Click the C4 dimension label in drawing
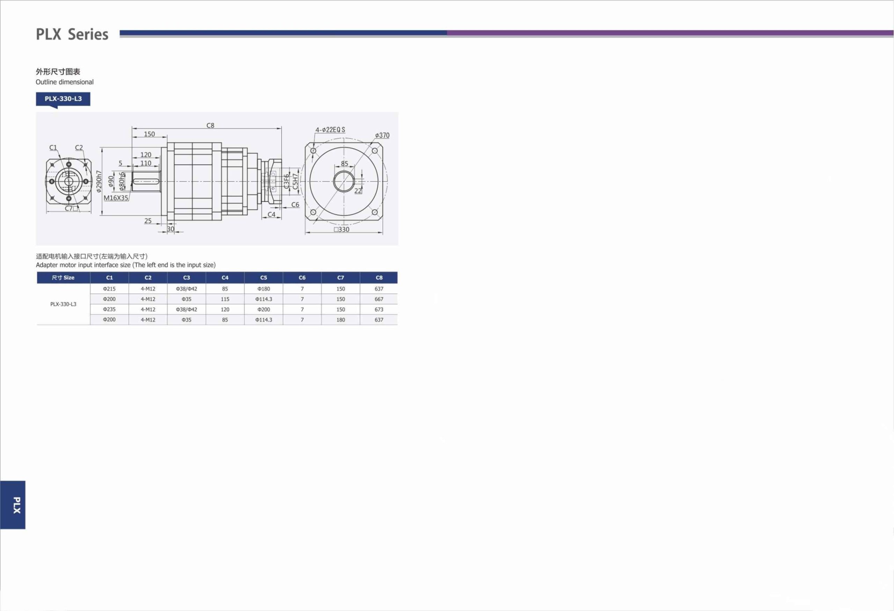The width and height of the screenshot is (894, 611). tap(272, 214)
